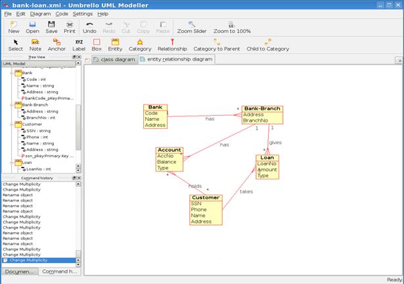Screen dimensions: 404x284
Task: Click command history scroll down arrow
Action: 78,265
